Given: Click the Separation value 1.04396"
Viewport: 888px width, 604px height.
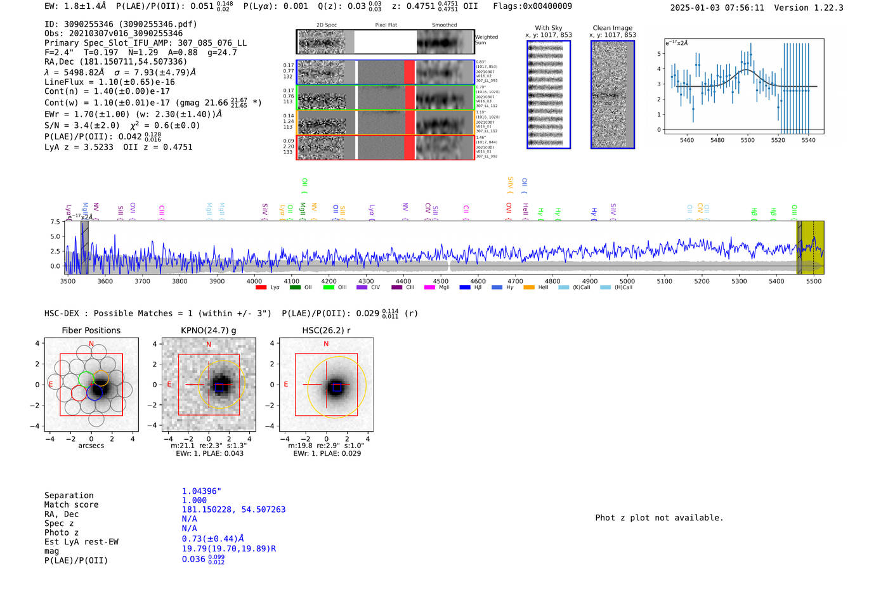Looking at the screenshot, I should click(202, 491).
